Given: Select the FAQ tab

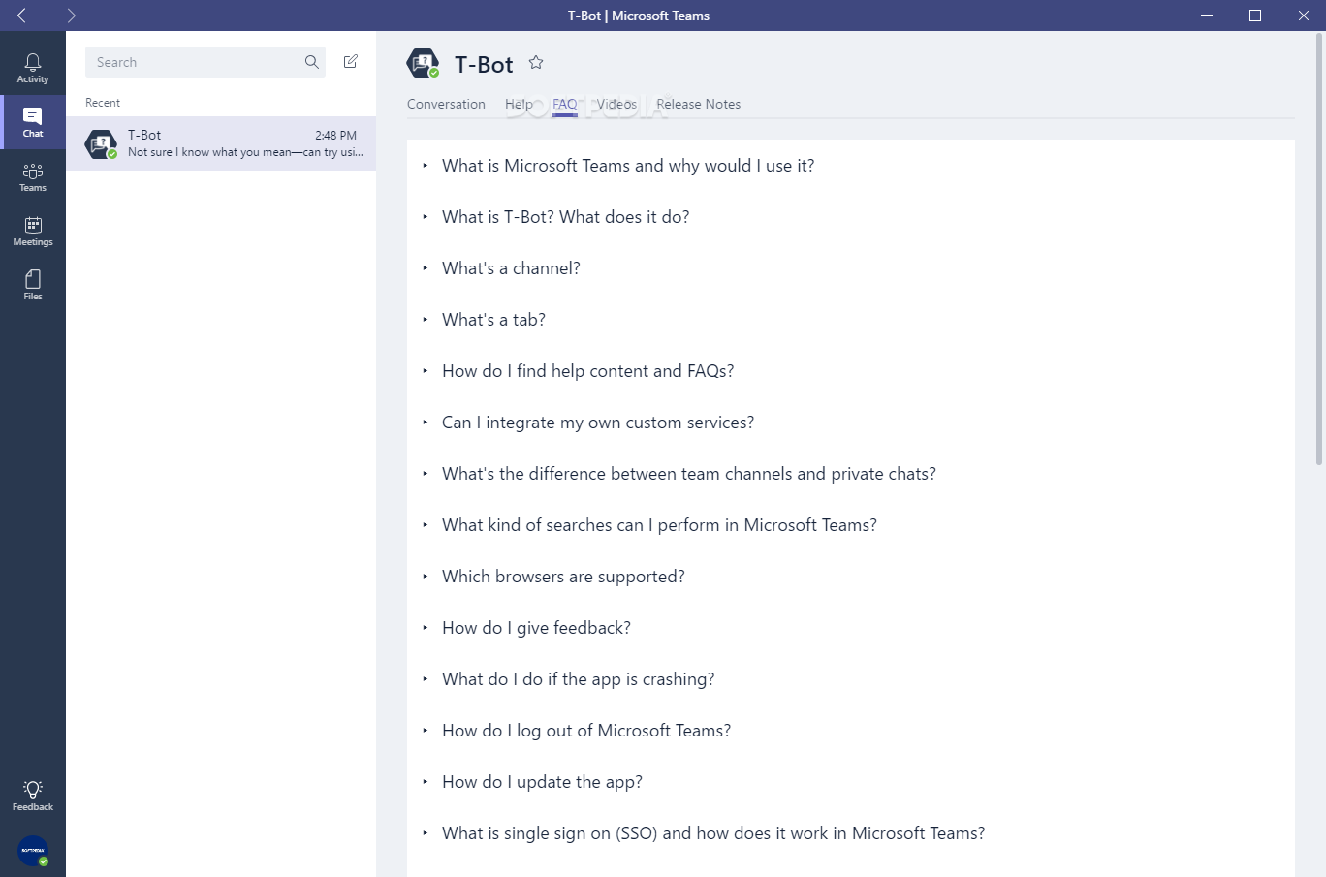Looking at the screenshot, I should pos(565,104).
